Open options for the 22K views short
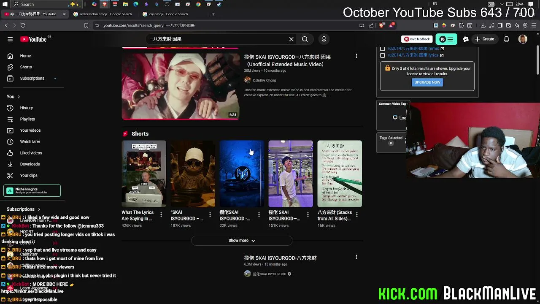 pos(259,215)
